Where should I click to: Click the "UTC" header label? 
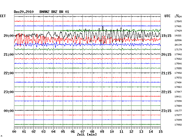pyautogui.click(x=168, y=16)
